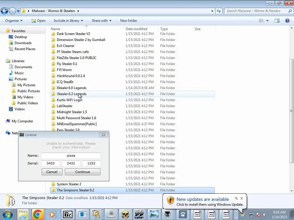Open the Dark Screen Stealer V2 folder icon

pos(53,34)
